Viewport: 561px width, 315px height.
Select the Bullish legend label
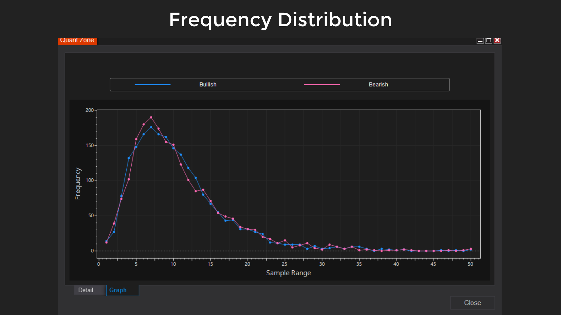pyautogui.click(x=208, y=85)
